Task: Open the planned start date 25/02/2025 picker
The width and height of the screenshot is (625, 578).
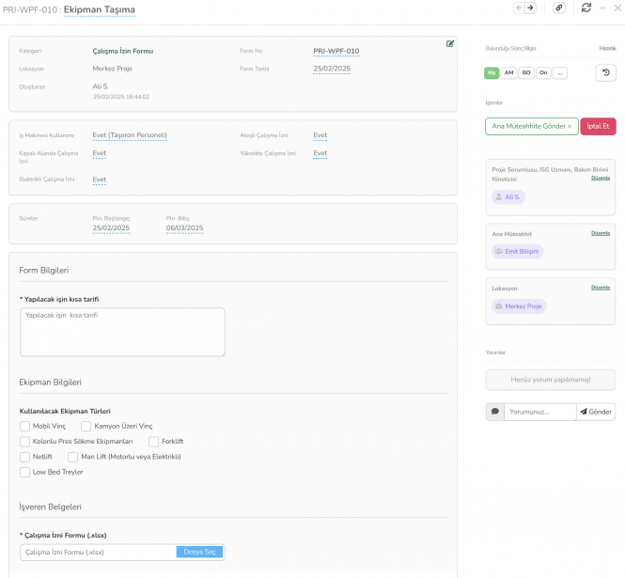Action: (111, 228)
